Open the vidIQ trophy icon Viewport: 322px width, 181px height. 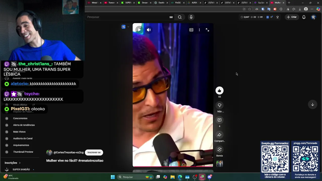tap(277, 17)
